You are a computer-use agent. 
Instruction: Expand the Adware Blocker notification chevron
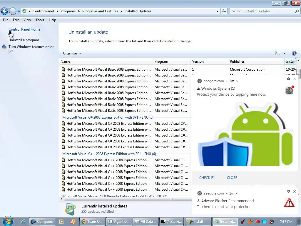coord(237,193)
